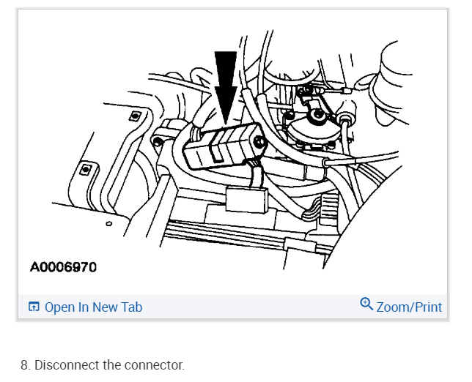The image size is (472, 382).
Task: Click the bolt on the module's right end
Action: pyautogui.click(x=259, y=141)
